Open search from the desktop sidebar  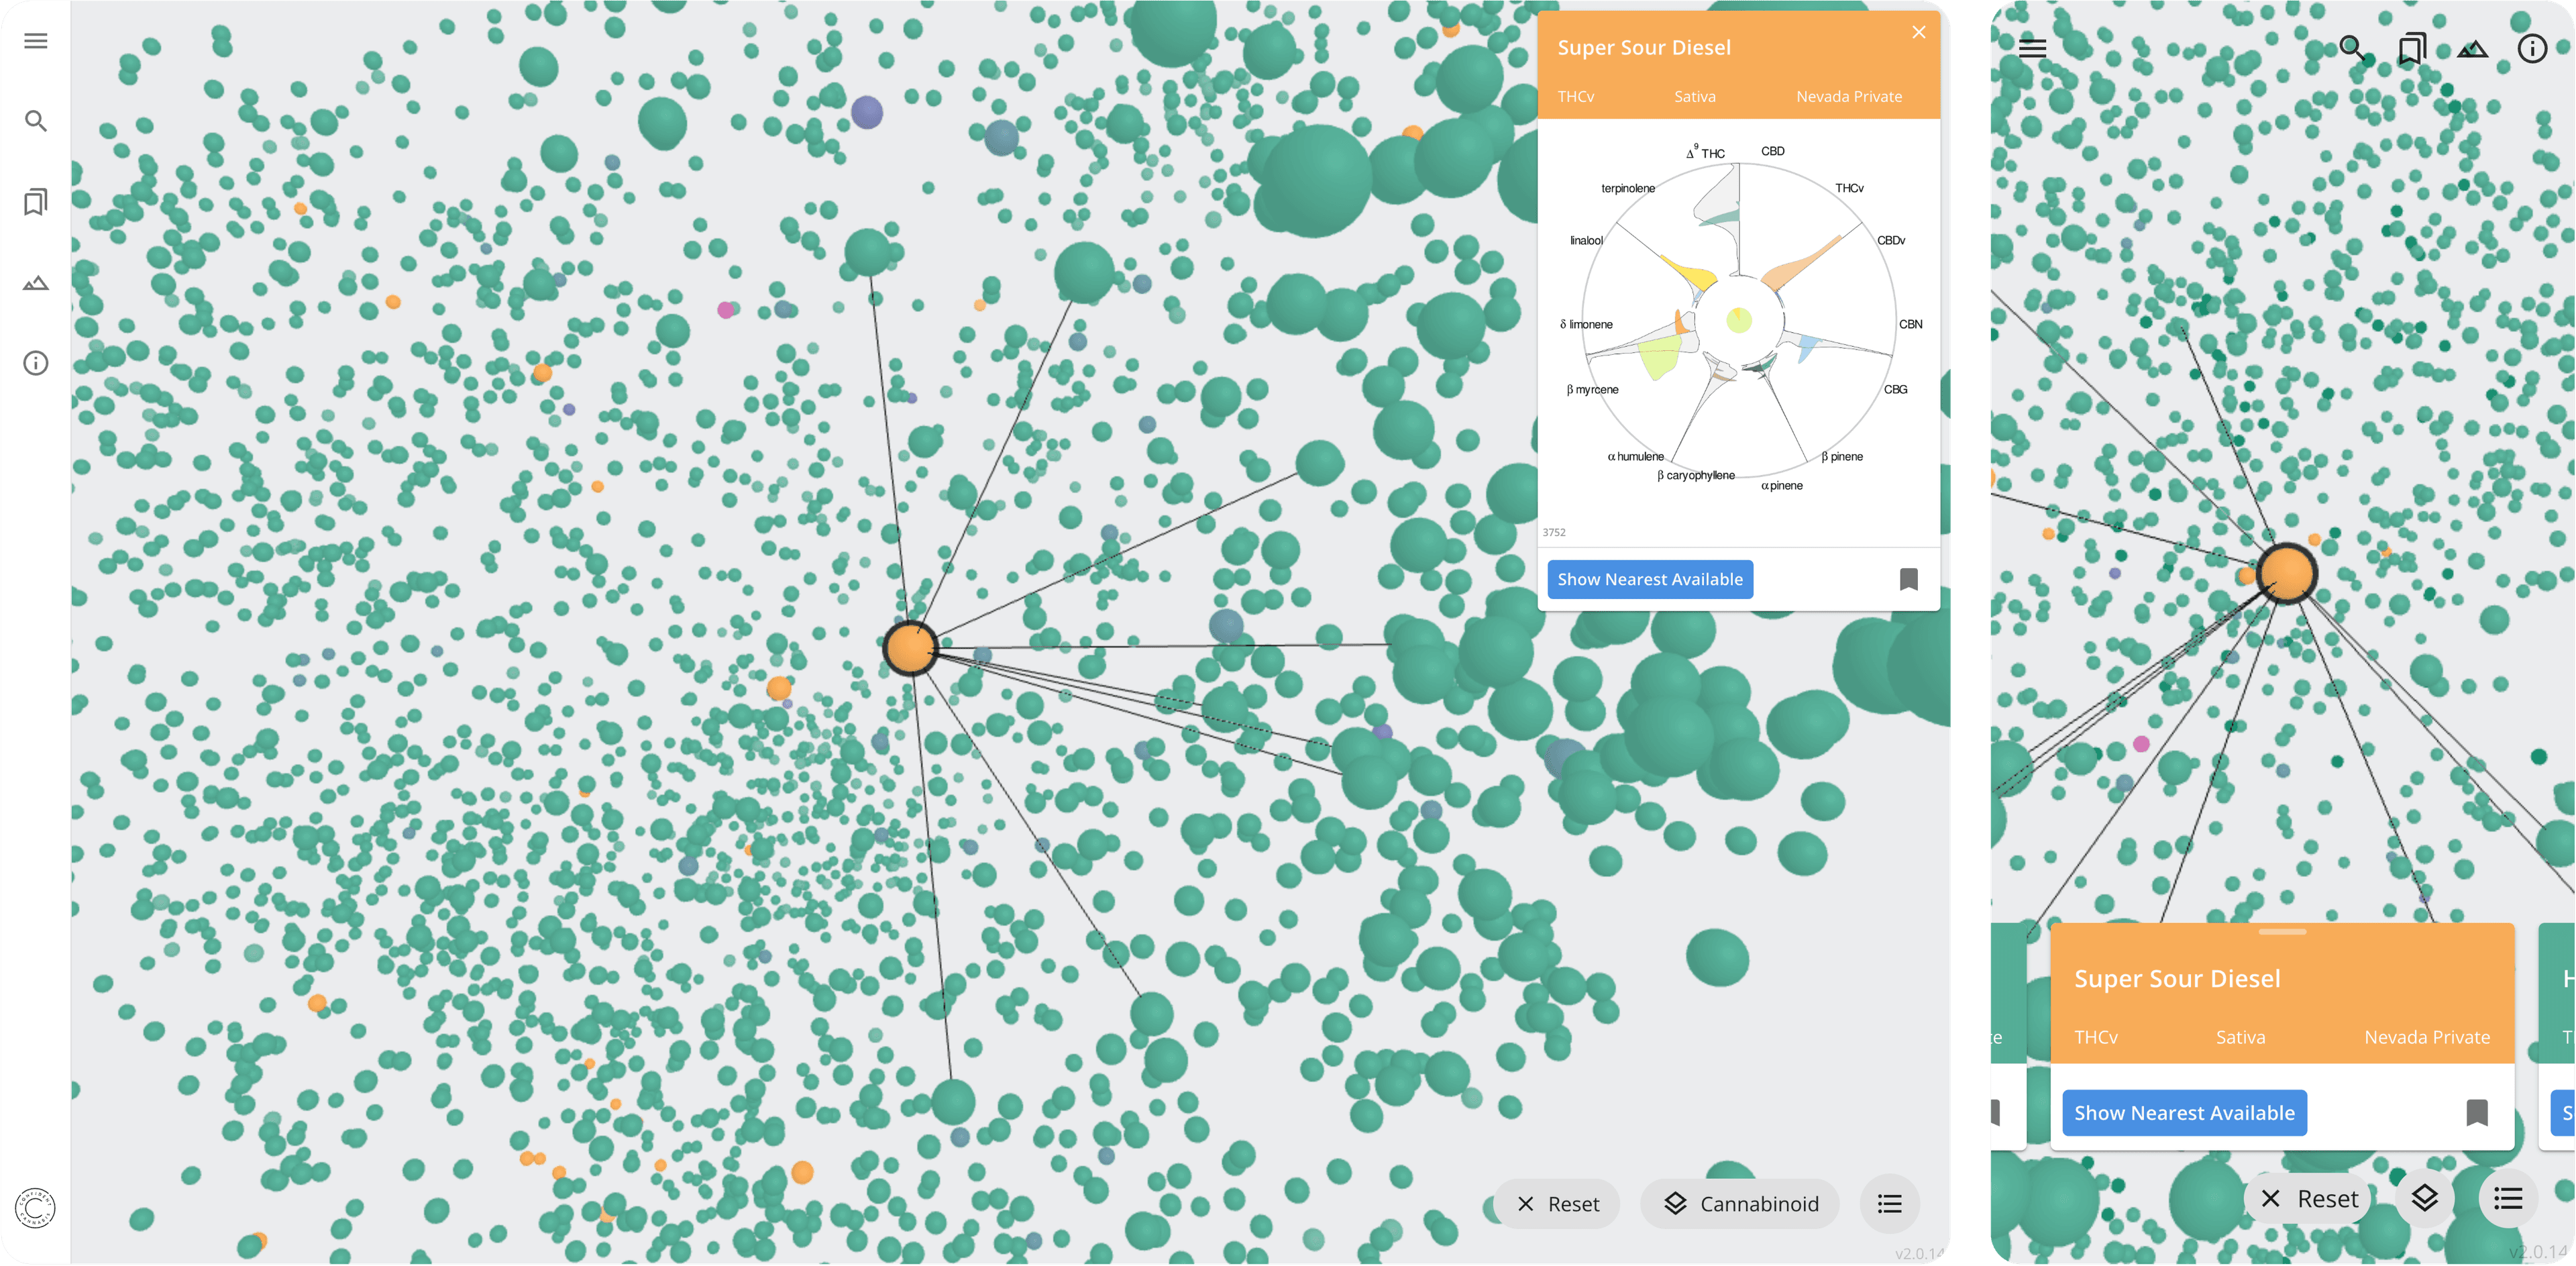(x=36, y=121)
